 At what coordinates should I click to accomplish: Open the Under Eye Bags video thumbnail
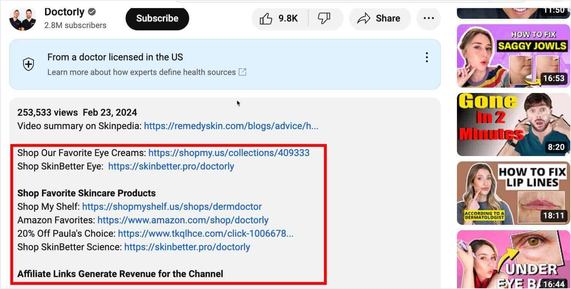tap(513, 259)
